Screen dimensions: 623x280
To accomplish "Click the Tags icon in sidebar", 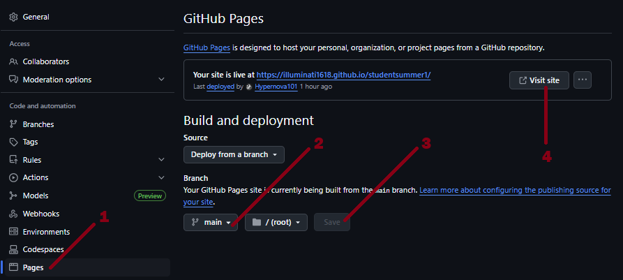I will point(13,142).
